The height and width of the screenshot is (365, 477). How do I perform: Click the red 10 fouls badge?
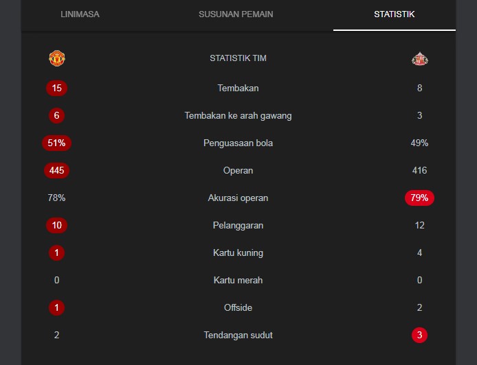[56, 225]
